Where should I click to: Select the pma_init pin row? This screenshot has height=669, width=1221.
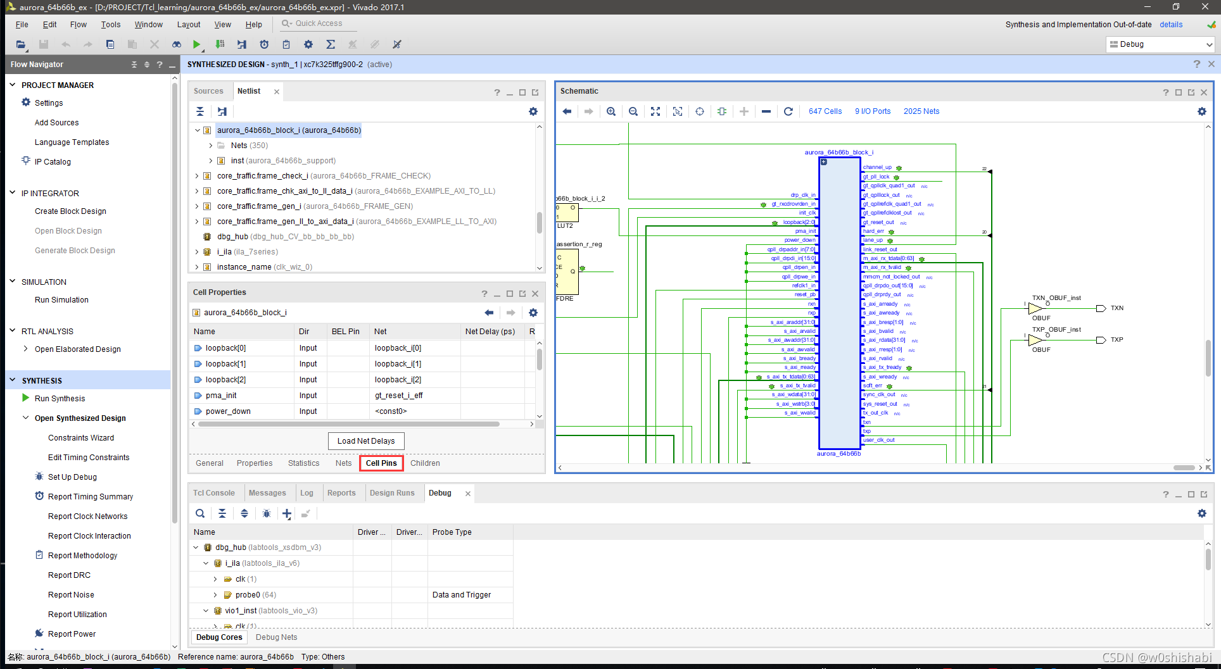363,396
